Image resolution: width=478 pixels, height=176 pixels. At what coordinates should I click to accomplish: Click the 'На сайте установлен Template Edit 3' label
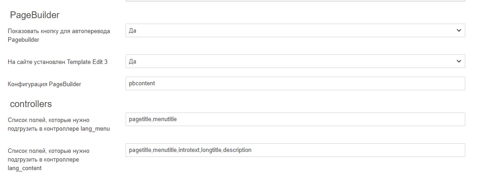coord(58,62)
